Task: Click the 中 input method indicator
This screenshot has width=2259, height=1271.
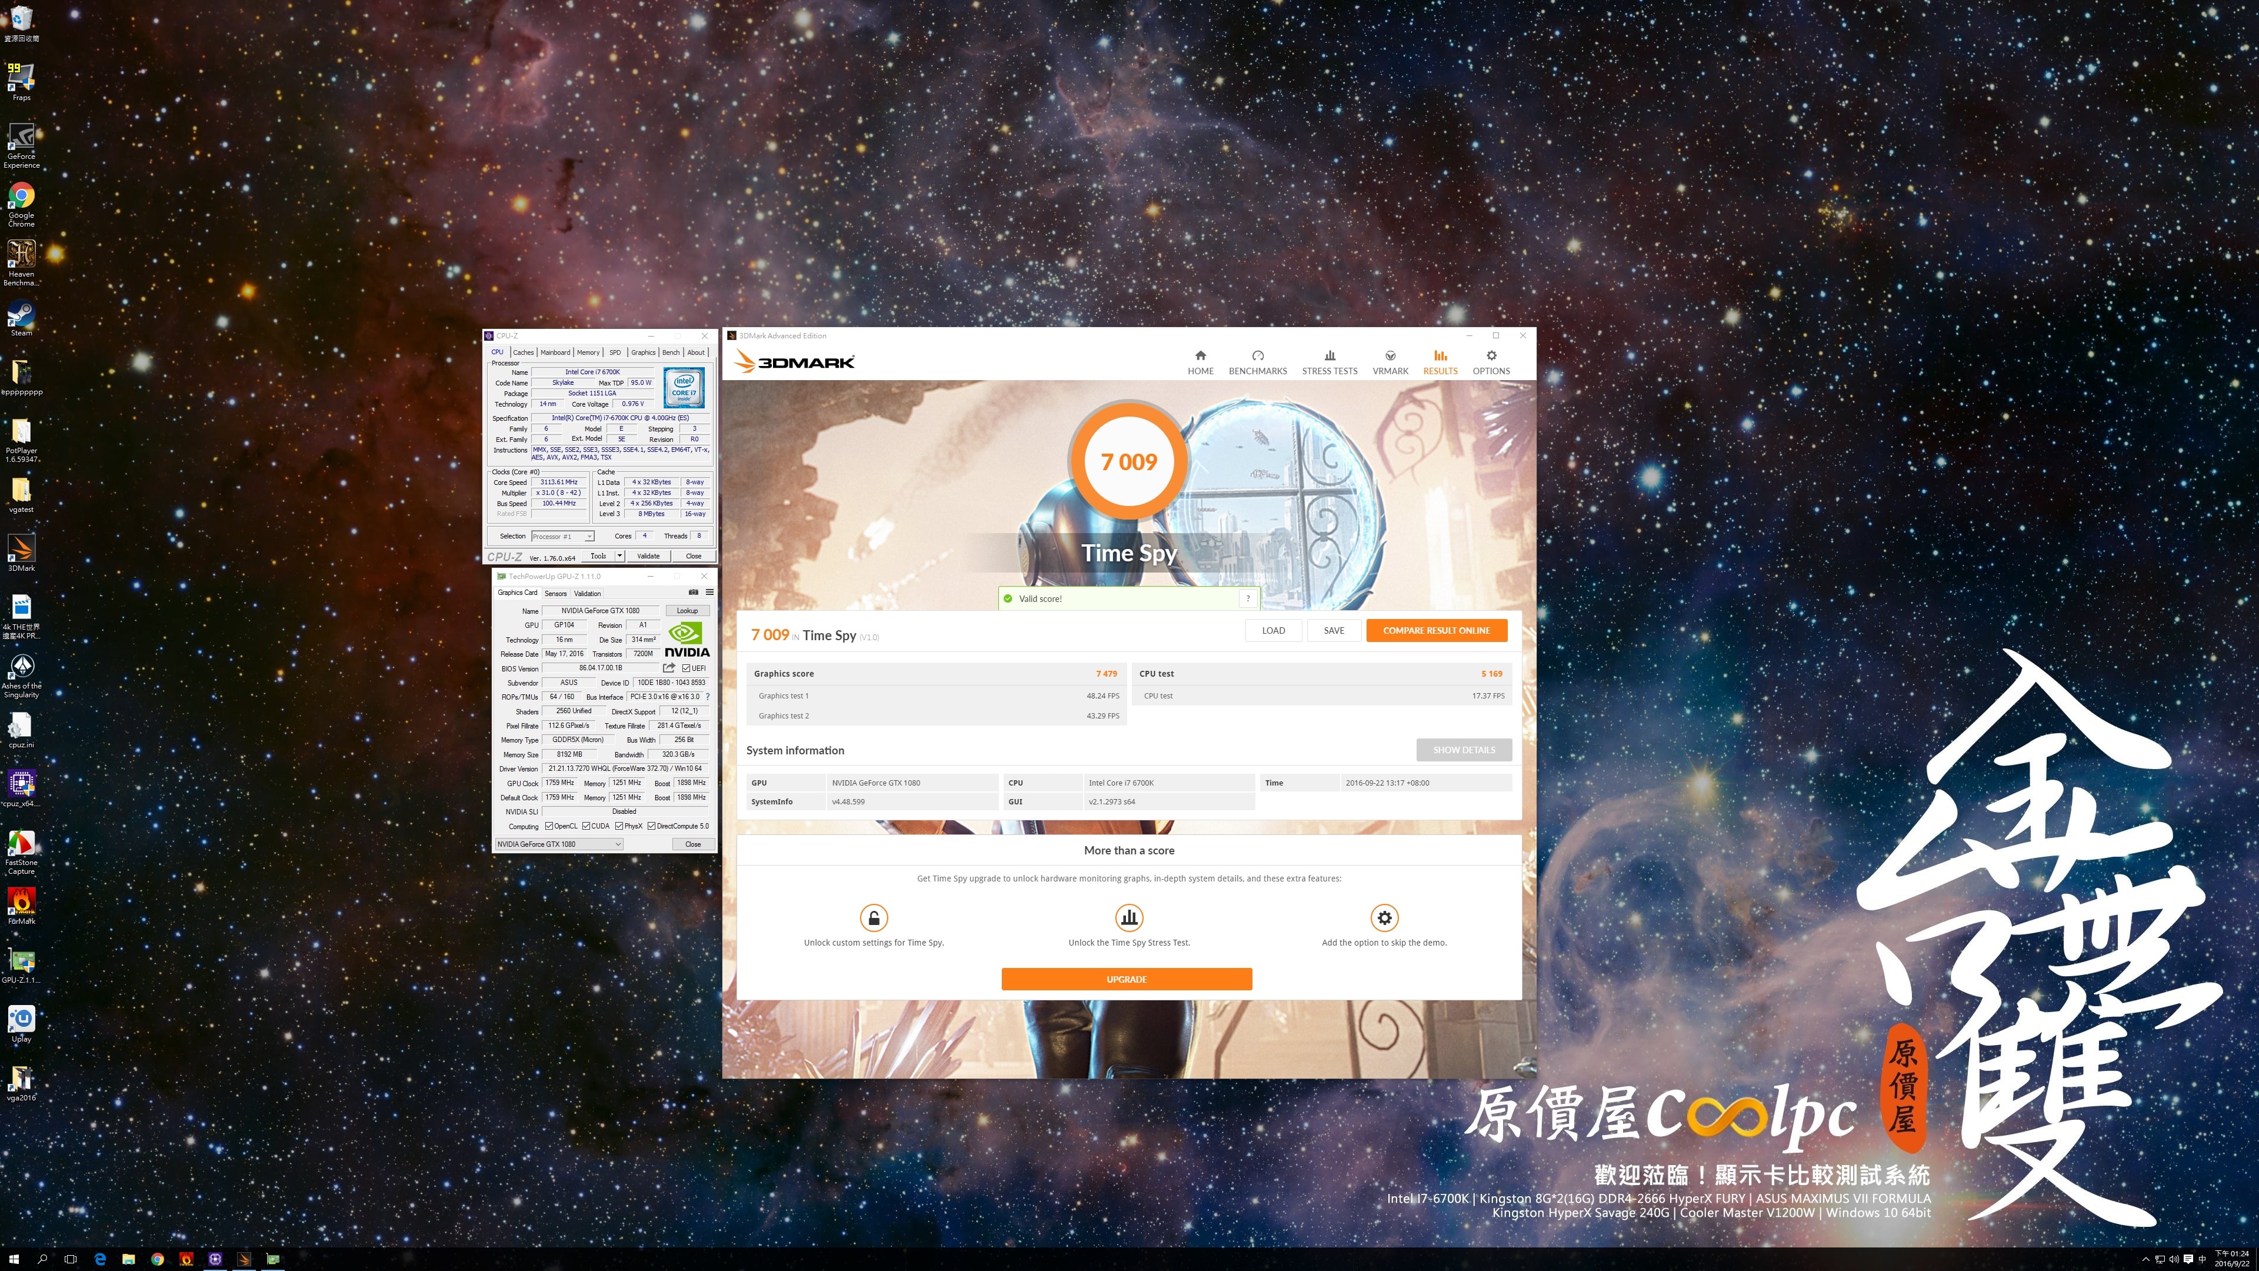Action: (2202, 1260)
